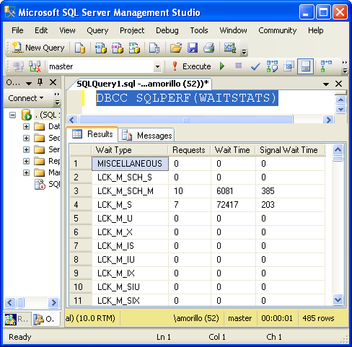Open Analysis Services DMX Query icon
Viewport: 352px width, 347px height.
pyautogui.click(x=118, y=48)
